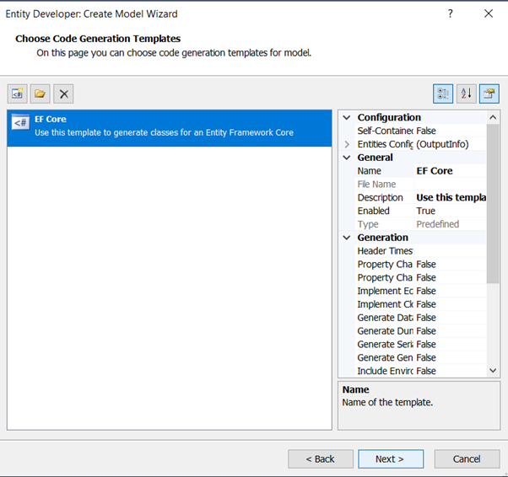Collapse the Generation category
Viewport: 508px width, 477px height.
347,238
